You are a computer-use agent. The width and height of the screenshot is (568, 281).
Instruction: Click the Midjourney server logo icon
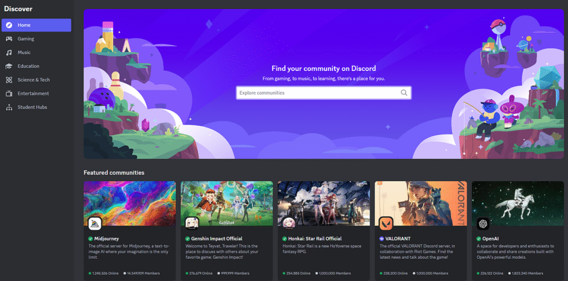[95, 223]
